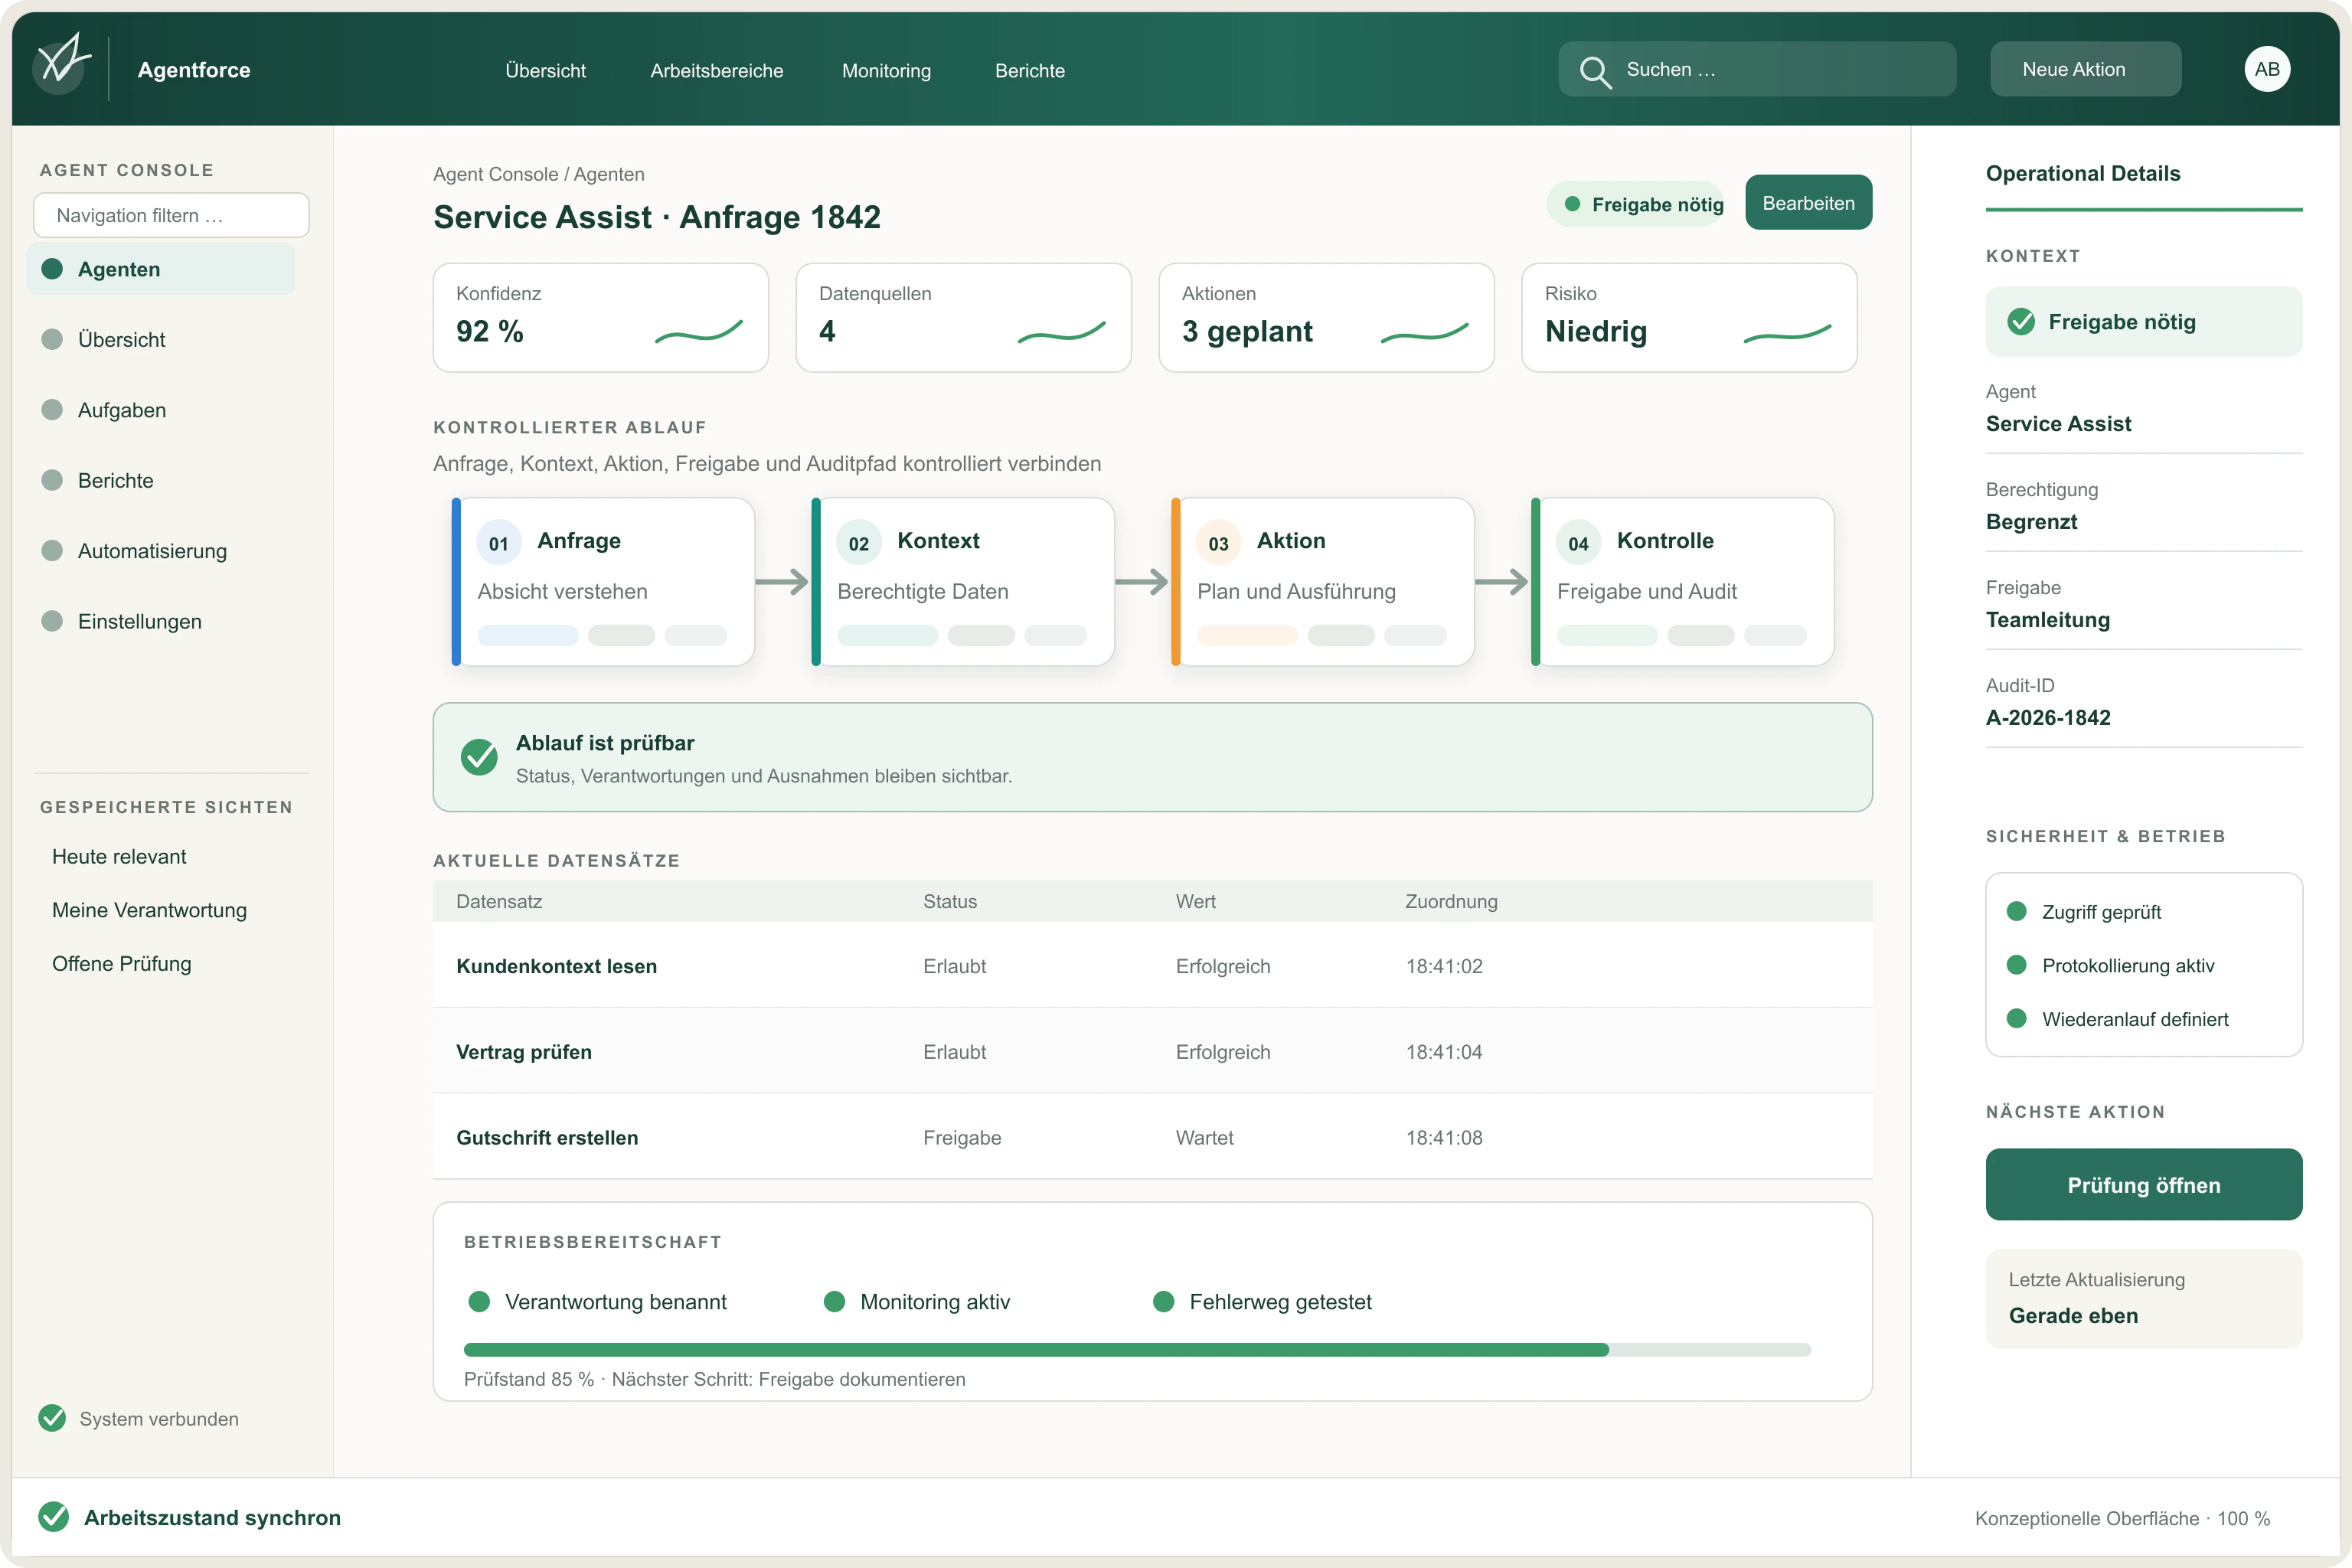
Task: Click the checkmark icon in Kontext Freigabe nötig
Action: tap(2021, 321)
